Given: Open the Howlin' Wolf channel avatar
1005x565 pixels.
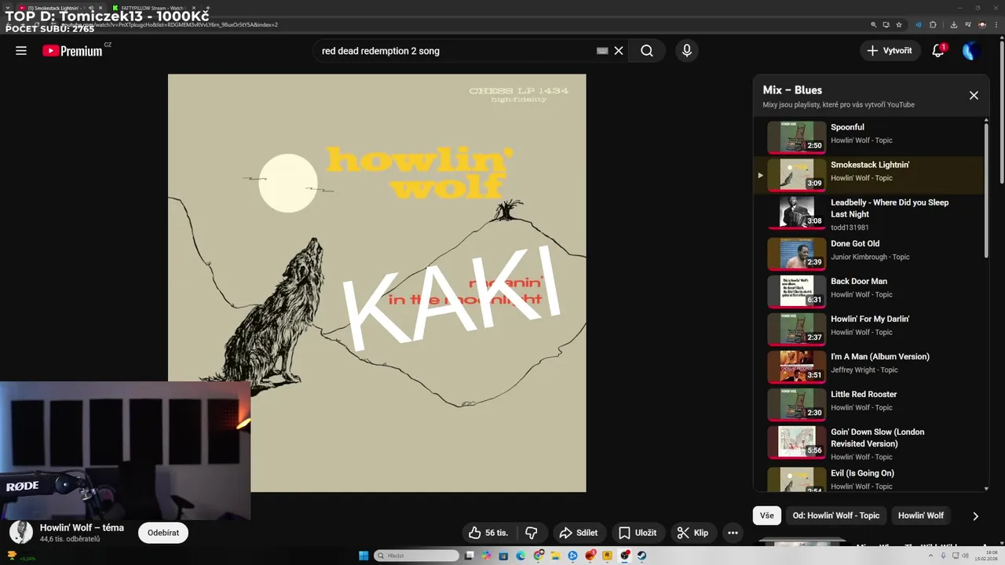Looking at the screenshot, I should (x=21, y=532).
